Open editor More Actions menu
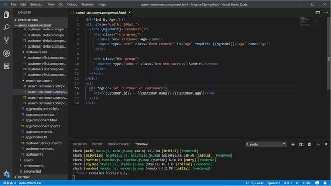 tap(326, 12)
